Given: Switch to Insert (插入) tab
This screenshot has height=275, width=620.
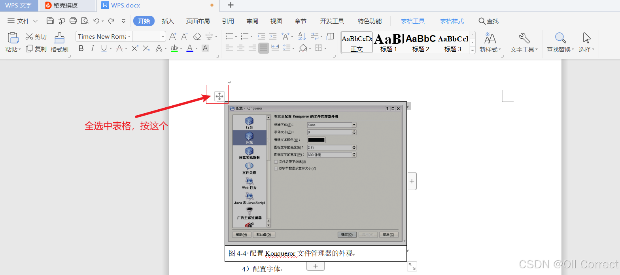Looking at the screenshot, I should click(x=168, y=21).
